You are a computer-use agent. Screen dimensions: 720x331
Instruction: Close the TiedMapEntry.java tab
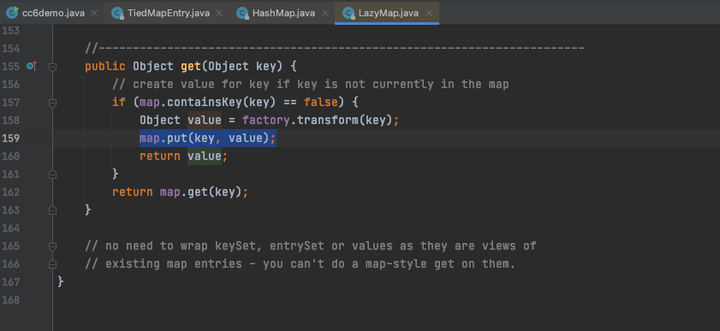[219, 13]
